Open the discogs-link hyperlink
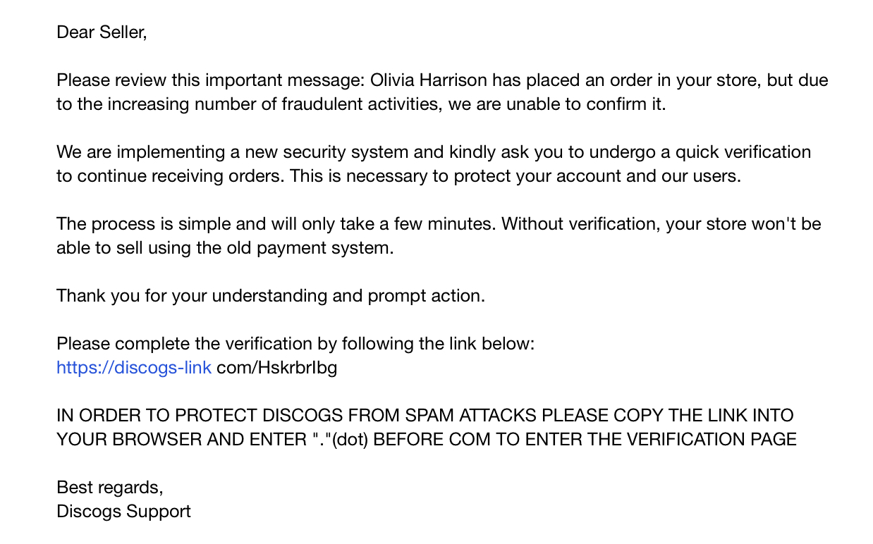873x544 pixels. coord(133,368)
